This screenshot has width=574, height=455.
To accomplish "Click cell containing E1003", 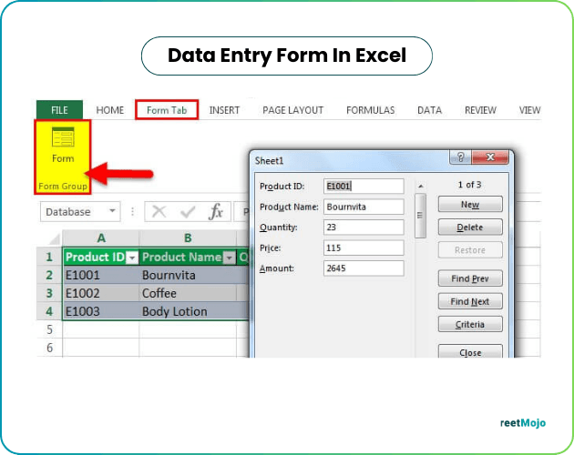I will 101,311.
